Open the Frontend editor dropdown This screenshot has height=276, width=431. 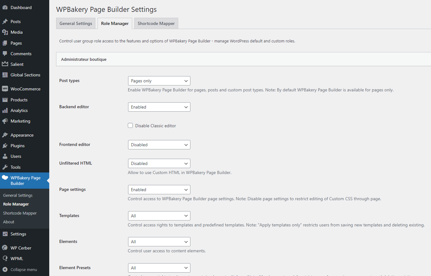point(159,145)
